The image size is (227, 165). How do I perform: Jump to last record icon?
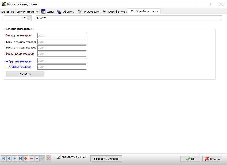coord(20,159)
